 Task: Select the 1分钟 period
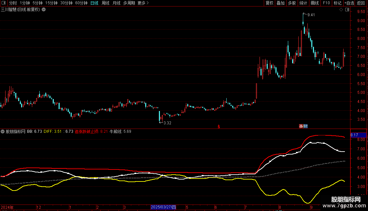coord(25,3)
